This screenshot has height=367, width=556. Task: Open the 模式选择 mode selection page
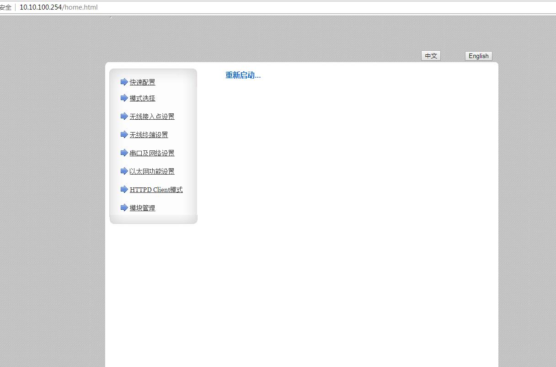click(142, 98)
